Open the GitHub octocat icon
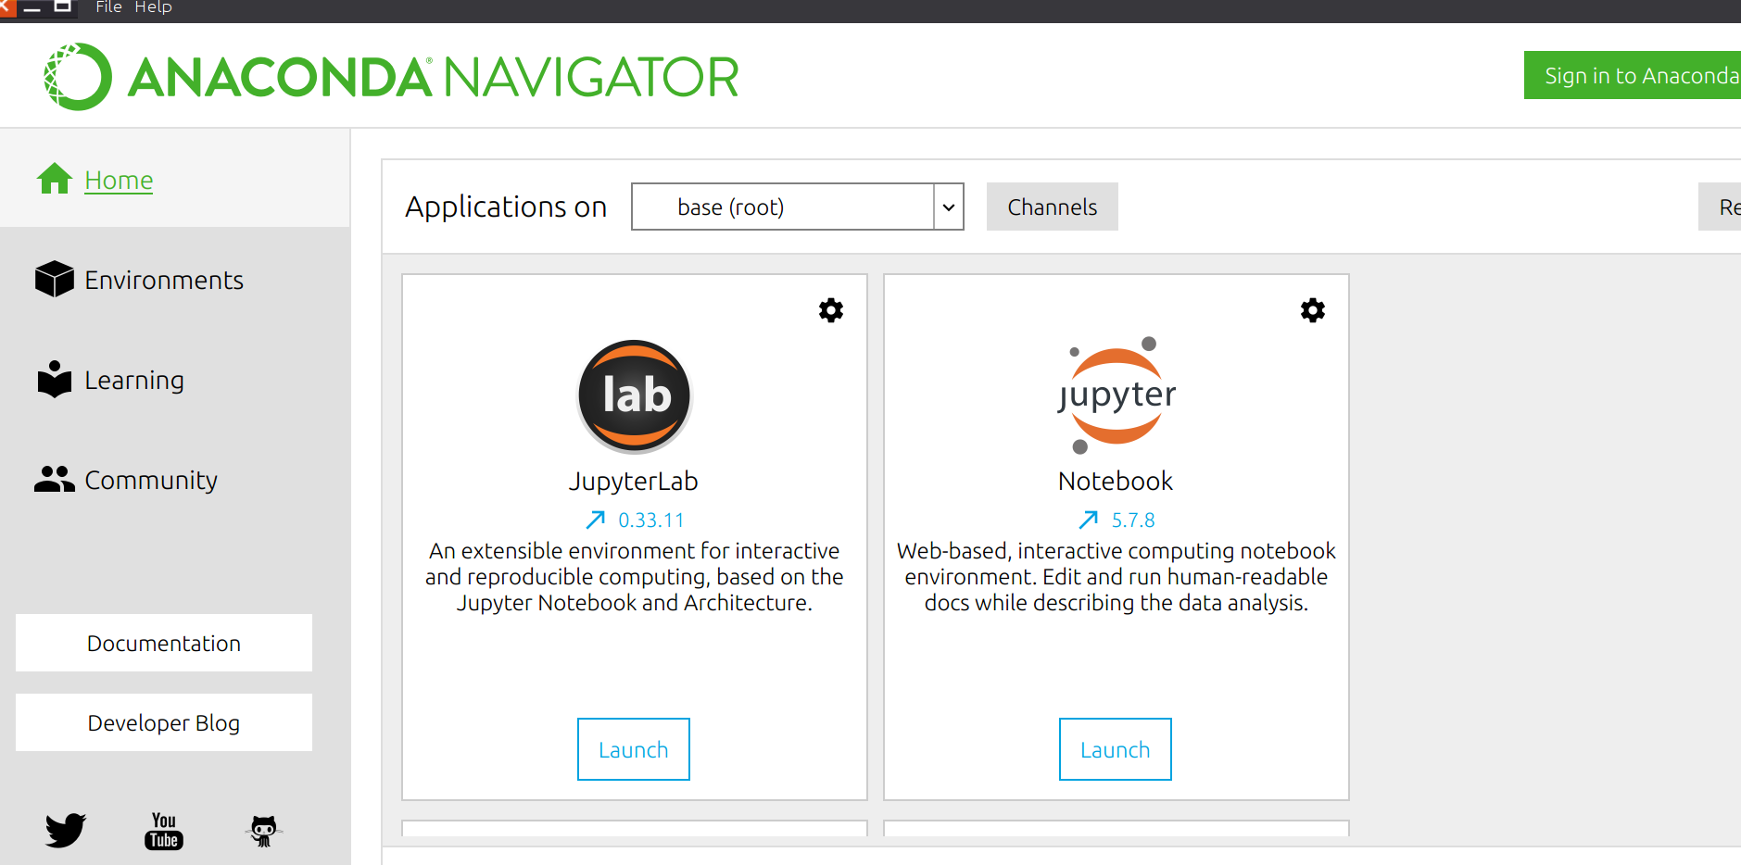The width and height of the screenshot is (1741, 865). [264, 831]
